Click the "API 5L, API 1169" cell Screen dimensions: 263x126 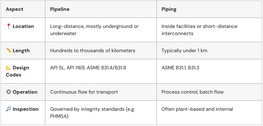88,68
